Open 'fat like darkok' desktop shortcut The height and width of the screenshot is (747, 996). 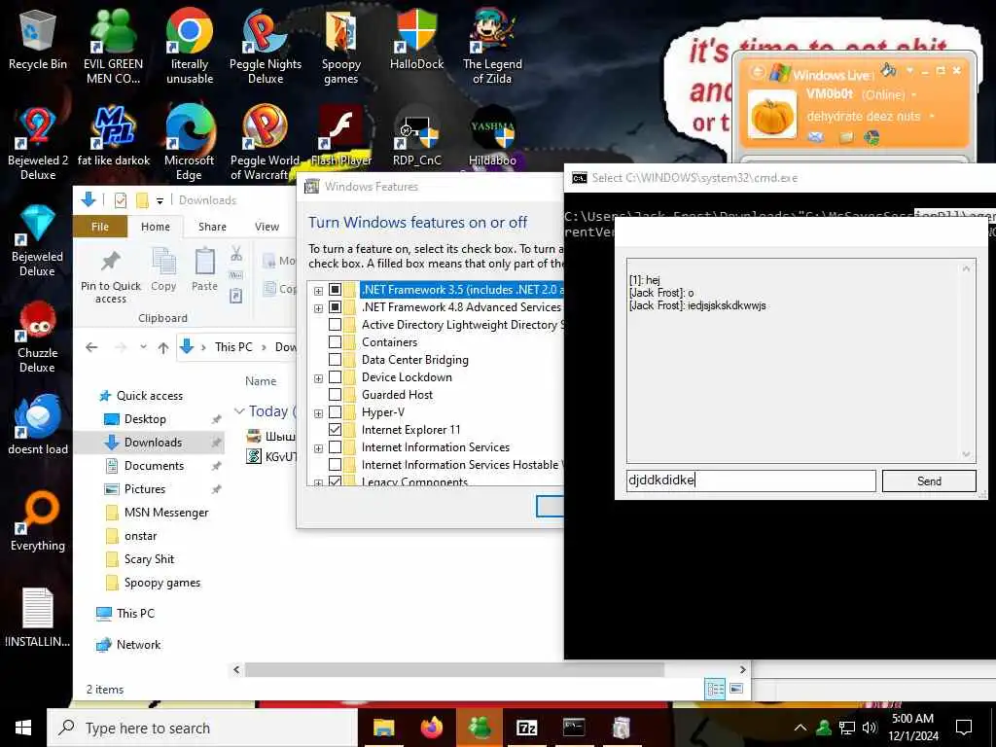[114, 136]
